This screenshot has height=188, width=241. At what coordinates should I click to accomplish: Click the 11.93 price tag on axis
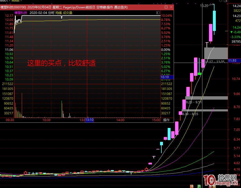coord(232,61)
